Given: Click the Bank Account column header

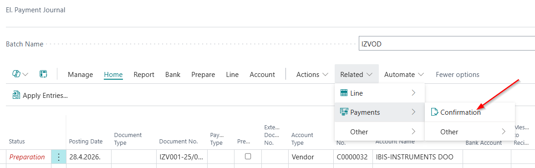Looking at the screenshot, I should click(x=484, y=143).
